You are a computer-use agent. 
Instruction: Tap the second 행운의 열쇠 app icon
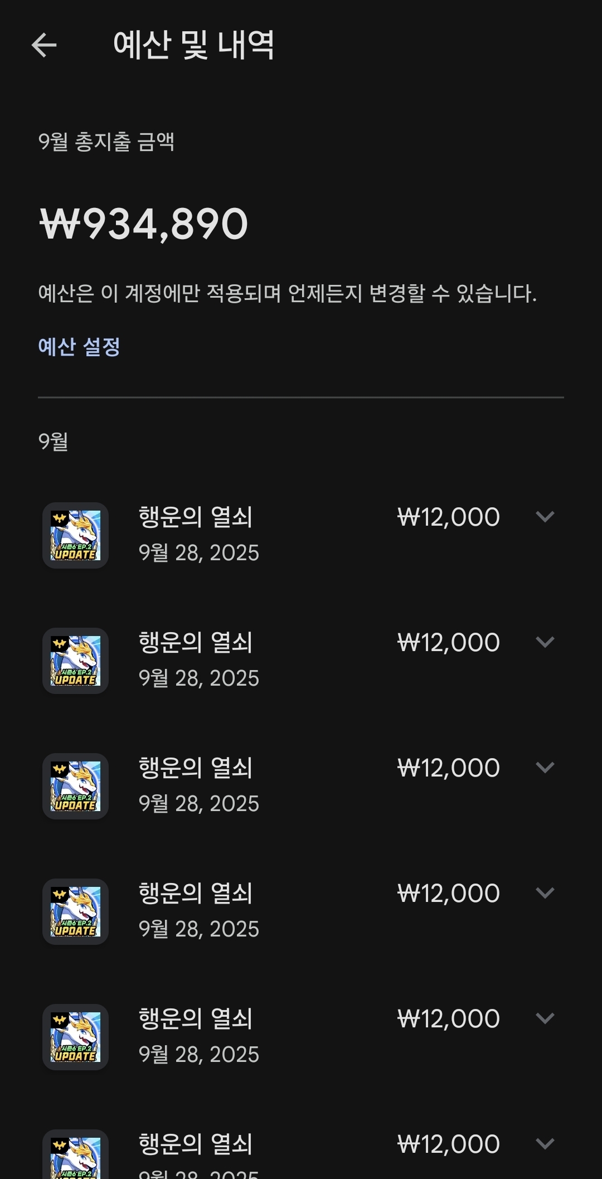click(x=76, y=661)
